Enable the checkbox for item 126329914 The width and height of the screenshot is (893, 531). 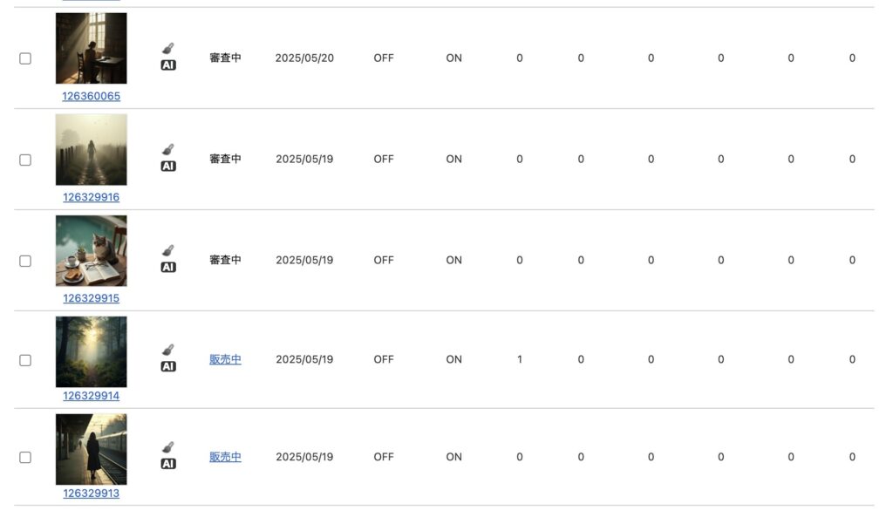25,360
